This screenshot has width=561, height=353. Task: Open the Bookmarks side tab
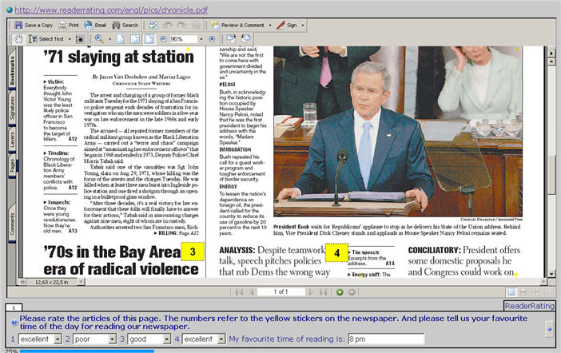(x=12, y=71)
